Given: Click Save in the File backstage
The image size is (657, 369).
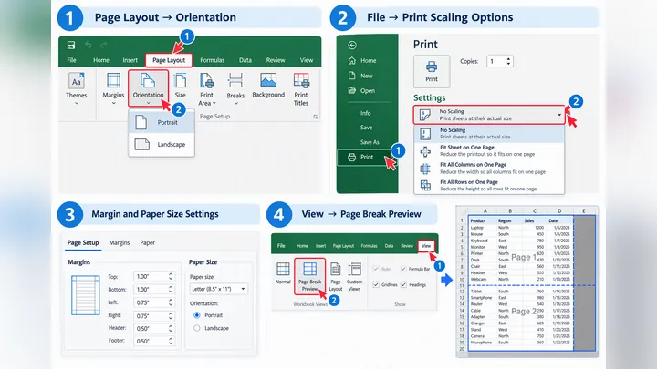Looking at the screenshot, I should 366,128.
